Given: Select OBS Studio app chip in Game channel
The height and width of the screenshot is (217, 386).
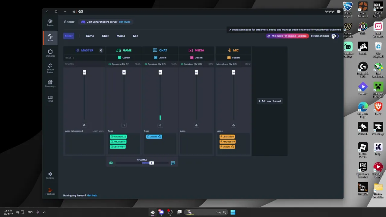Looking at the screenshot, I should (x=118, y=147).
